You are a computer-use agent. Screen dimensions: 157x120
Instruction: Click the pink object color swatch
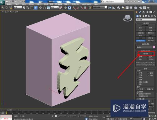[x=154, y=47]
